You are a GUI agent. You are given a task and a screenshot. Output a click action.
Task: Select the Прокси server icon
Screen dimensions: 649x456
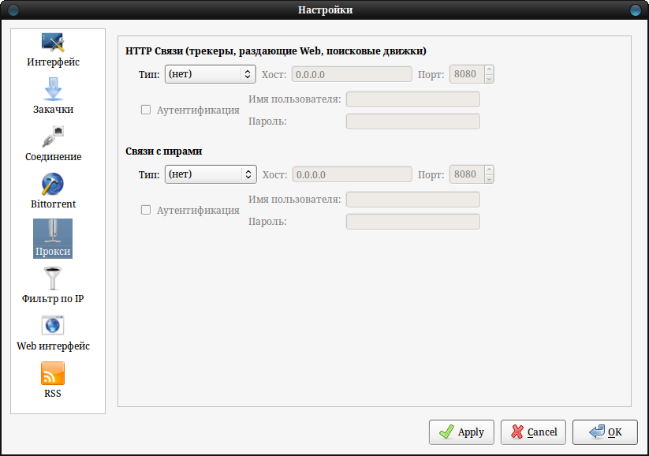(53, 231)
